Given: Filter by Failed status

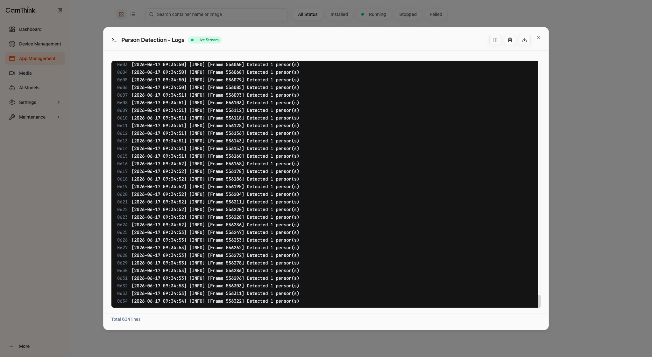Looking at the screenshot, I should (x=436, y=14).
